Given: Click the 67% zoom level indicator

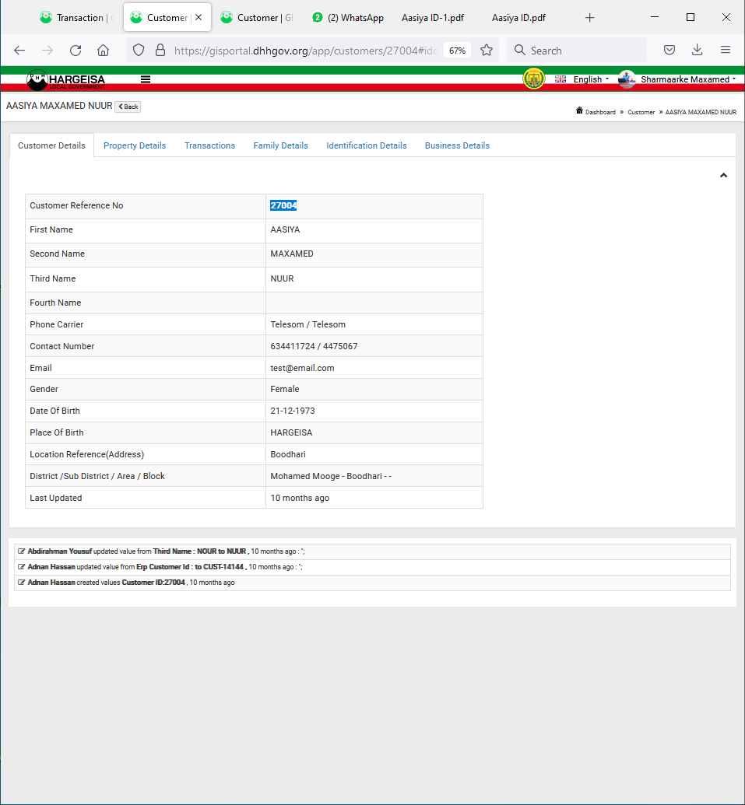Looking at the screenshot, I should [457, 51].
